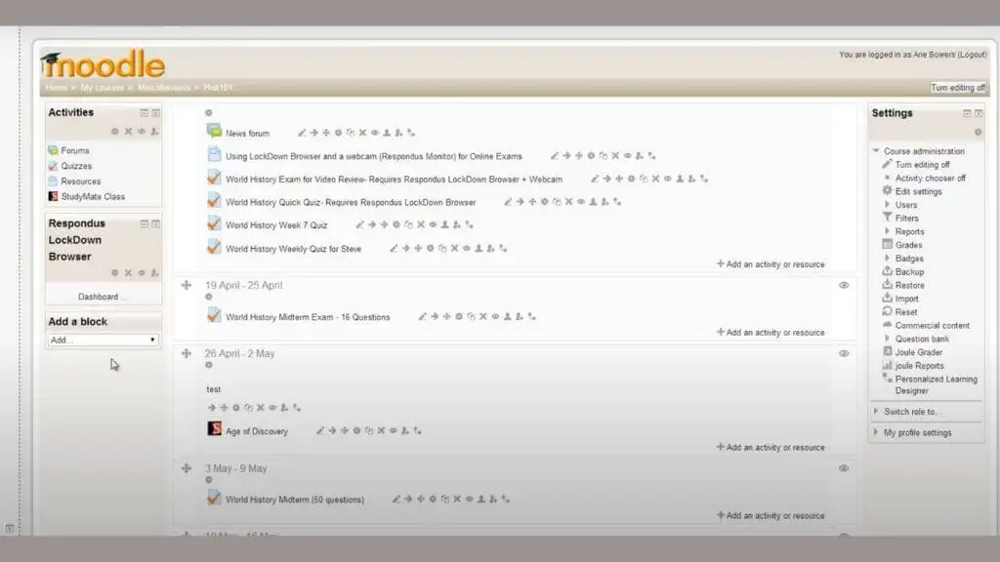Open My courses in the breadcrumb
This screenshot has width=1000, height=562.
point(102,87)
